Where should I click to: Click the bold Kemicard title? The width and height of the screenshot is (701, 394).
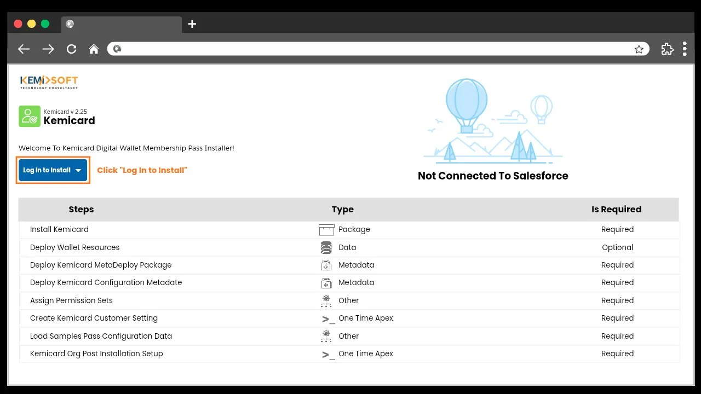pyautogui.click(x=69, y=121)
